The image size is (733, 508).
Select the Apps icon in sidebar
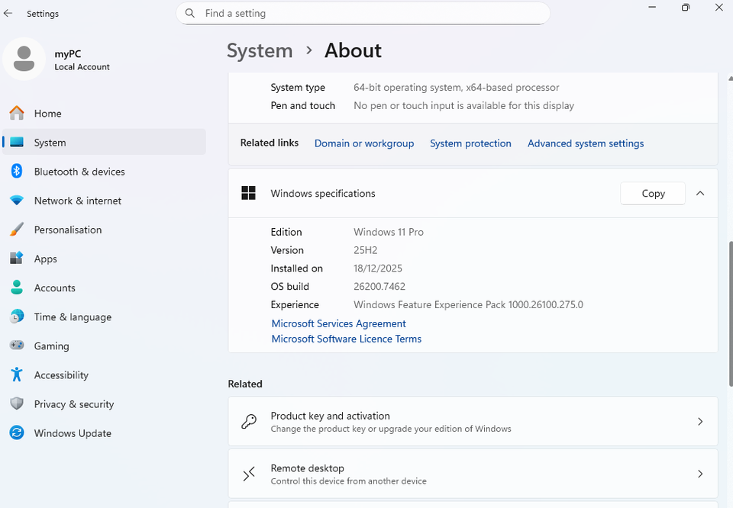[x=17, y=259]
